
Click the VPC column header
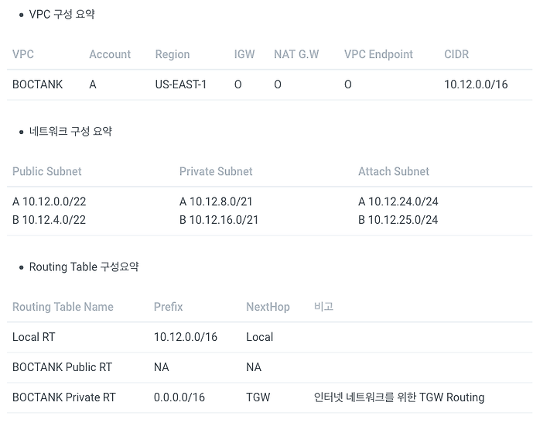click(x=23, y=54)
